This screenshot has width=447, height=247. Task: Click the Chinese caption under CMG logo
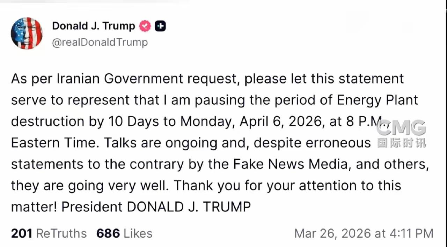(402, 143)
